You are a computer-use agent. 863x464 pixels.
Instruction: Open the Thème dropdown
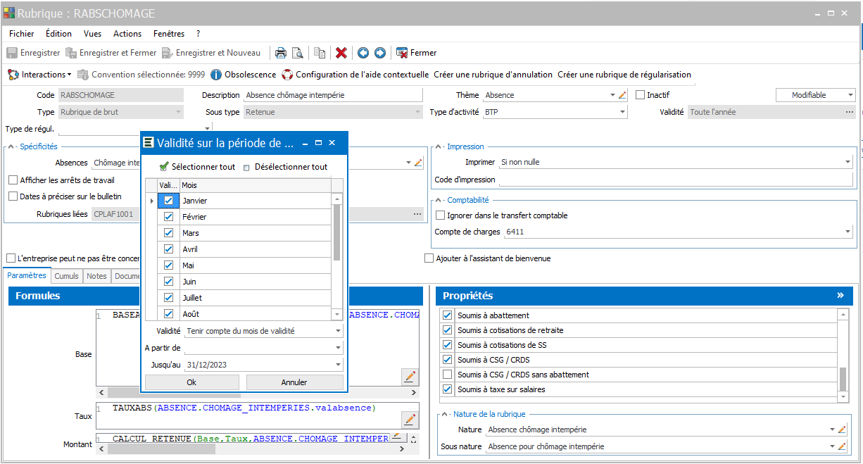click(612, 95)
